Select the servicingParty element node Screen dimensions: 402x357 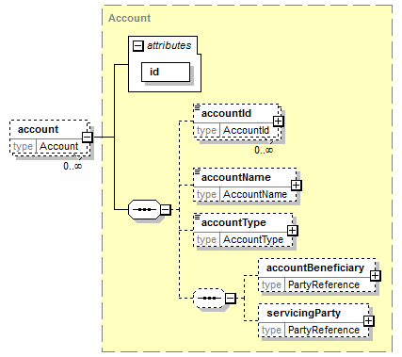pos(314,320)
